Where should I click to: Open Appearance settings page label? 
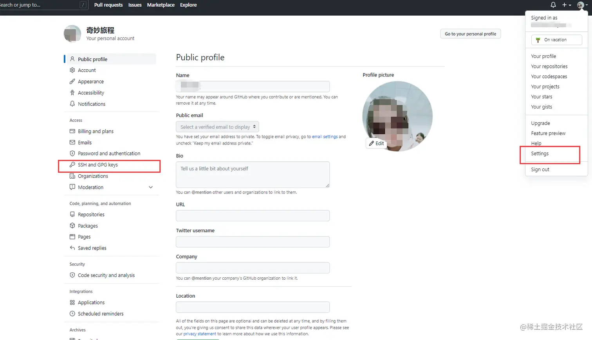coord(91,81)
